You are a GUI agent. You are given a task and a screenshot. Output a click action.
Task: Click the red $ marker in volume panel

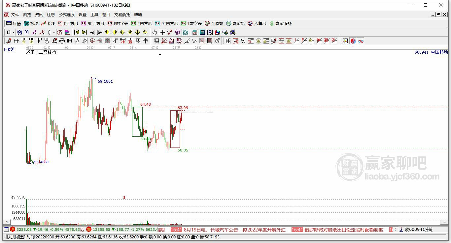coord(124,197)
